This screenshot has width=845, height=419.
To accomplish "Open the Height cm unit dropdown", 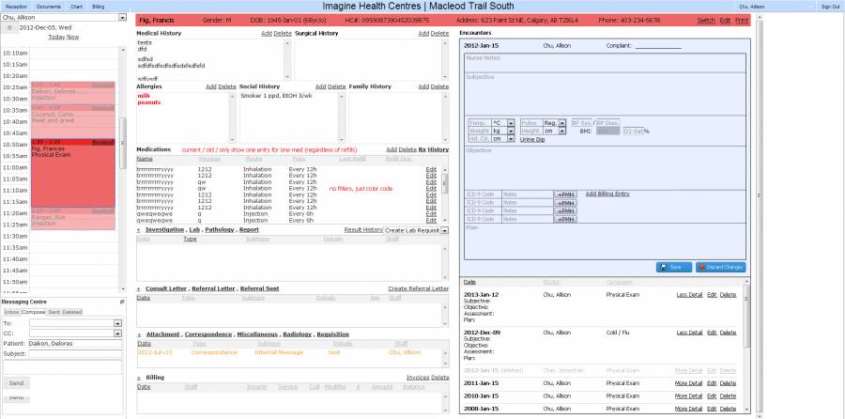I will click(x=562, y=131).
